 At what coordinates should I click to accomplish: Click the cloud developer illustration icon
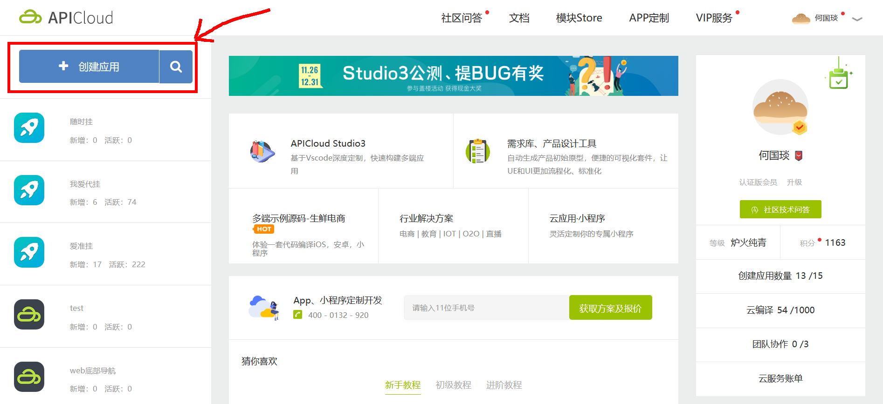point(264,308)
